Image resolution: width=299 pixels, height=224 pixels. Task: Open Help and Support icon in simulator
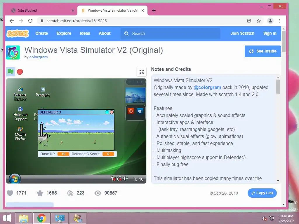click(20, 114)
